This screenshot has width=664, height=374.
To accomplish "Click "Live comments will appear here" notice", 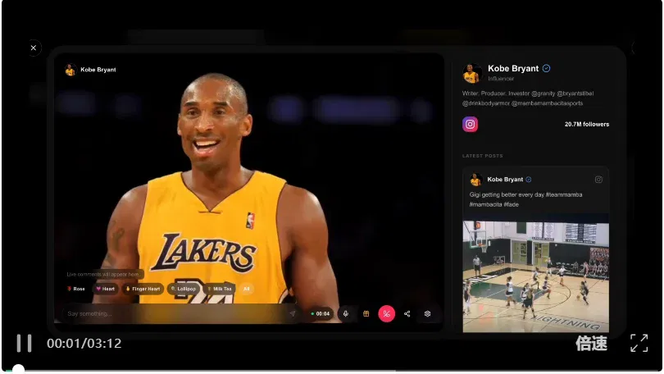I will coord(104,275).
